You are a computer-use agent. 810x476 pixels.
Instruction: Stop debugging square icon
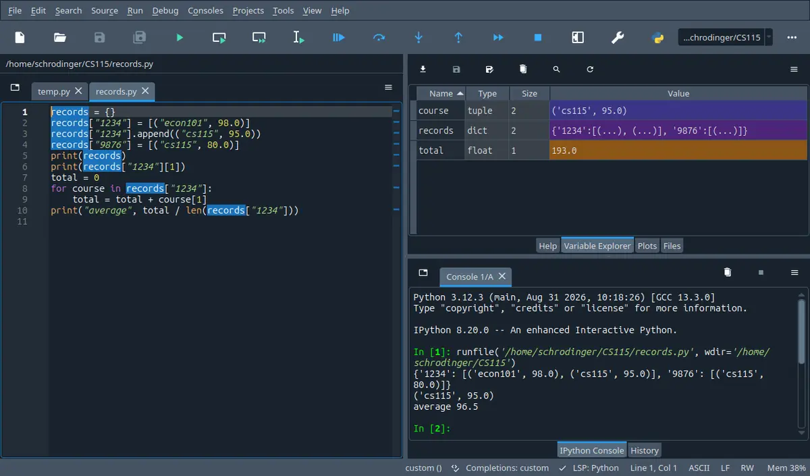tap(538, 38)
